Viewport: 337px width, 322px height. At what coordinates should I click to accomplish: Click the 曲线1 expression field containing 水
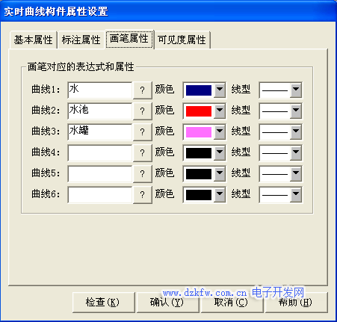[100, 90]
